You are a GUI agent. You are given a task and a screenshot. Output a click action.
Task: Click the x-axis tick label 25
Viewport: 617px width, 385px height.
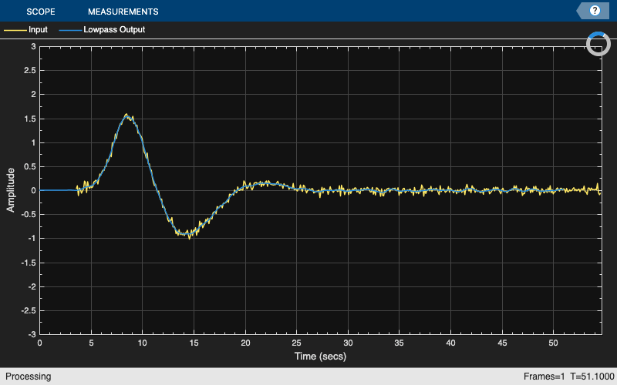[x=296, y=343]
